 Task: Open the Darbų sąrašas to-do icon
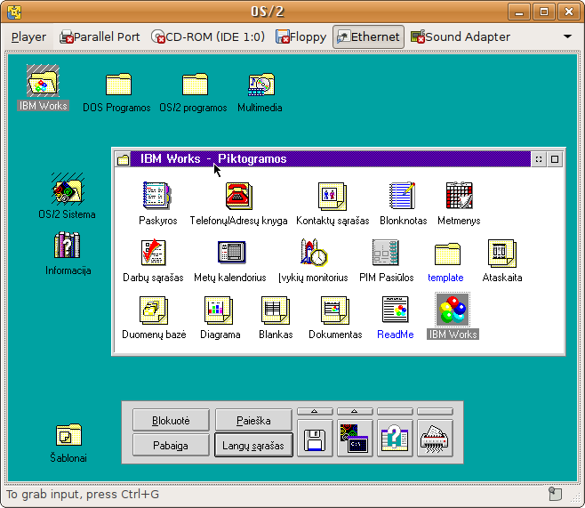click(x=153, y=253)
